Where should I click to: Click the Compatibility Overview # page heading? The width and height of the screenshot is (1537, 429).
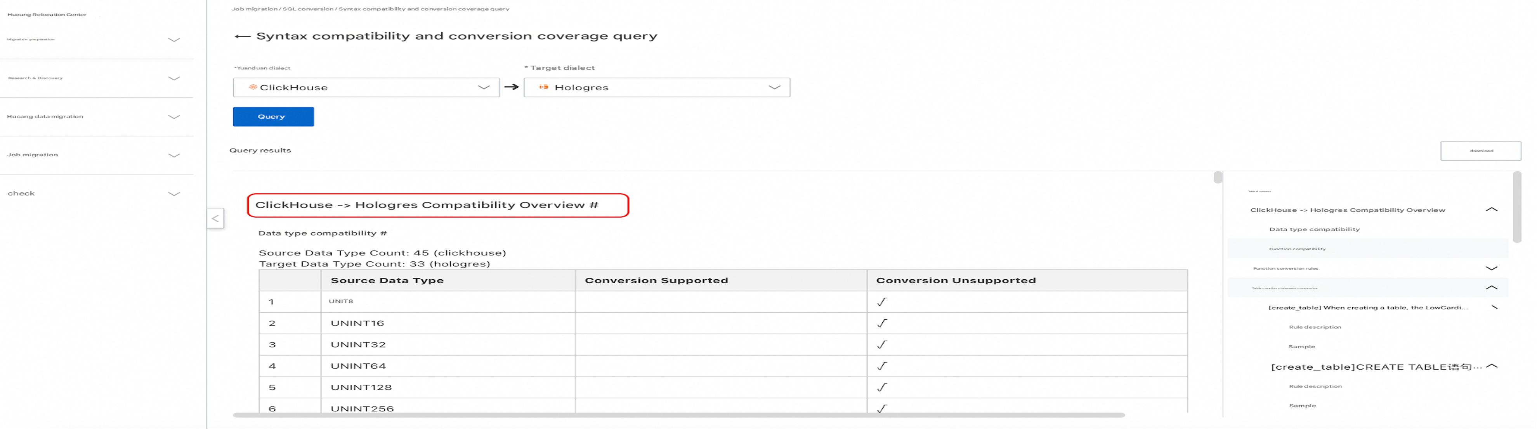[427, 205]
